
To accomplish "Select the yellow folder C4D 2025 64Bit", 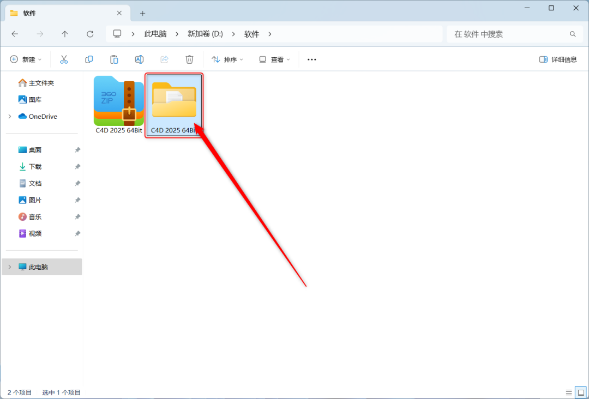I will tap(175, 105).
